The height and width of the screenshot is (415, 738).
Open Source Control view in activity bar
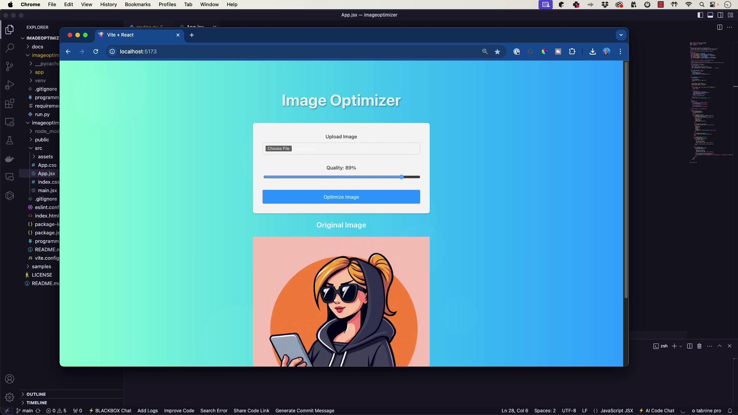[10, 66]
